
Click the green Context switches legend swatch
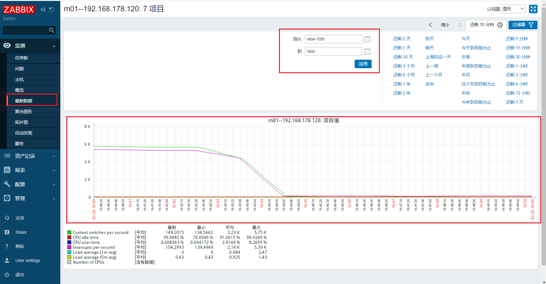point(69,232)
